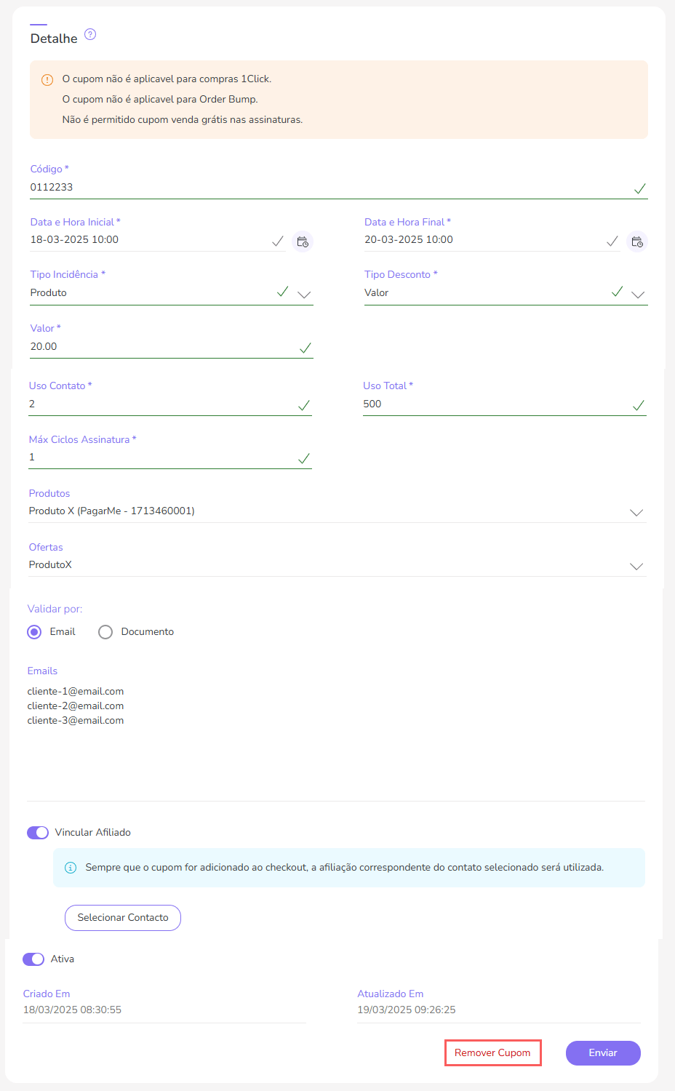675x1091 pixels.
Task: Select the Documento validation radio button
Action: (105, 632)
